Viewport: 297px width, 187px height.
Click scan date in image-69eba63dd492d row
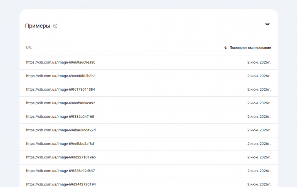259,130
